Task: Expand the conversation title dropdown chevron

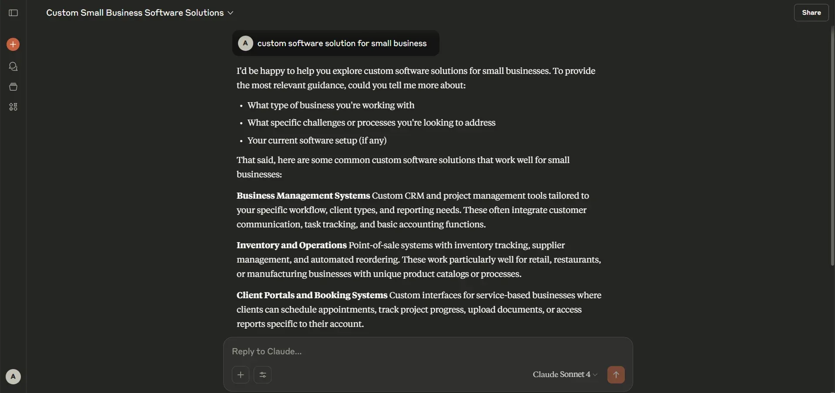Action: (x=230, y=13)
